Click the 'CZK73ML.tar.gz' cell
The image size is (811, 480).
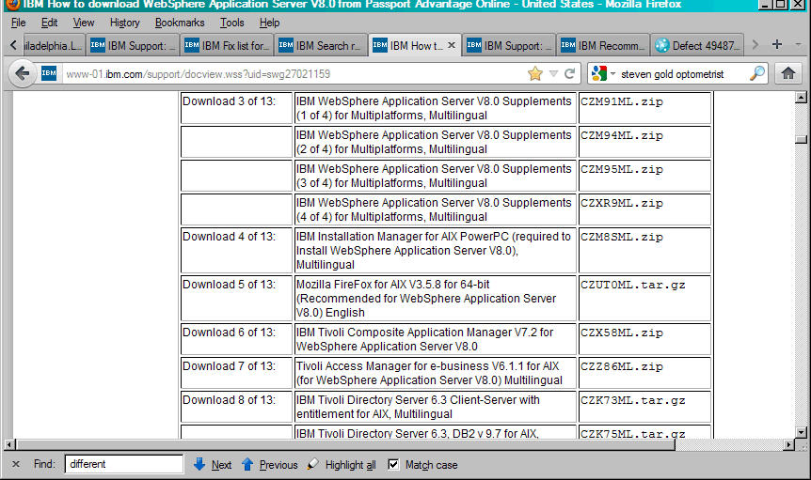click(x=644, y=407)
